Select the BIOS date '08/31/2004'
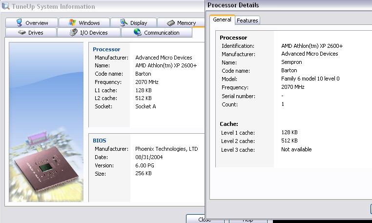This screenshot has height=223, width=372. coord(149,157)
